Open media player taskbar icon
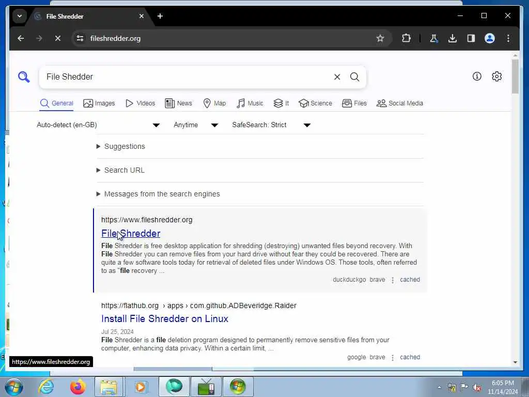 coord(141,387)
